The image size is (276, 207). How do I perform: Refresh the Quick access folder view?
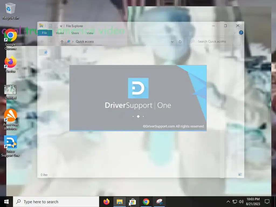tap(180, 42)
